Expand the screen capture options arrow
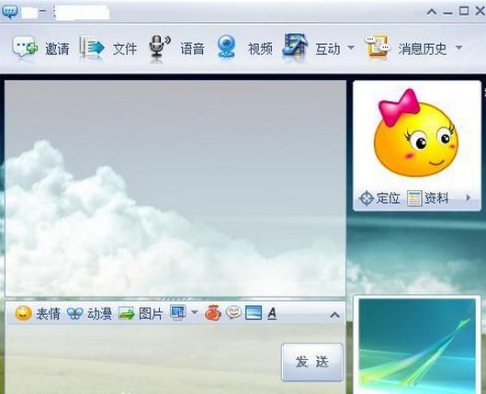 coord(195,312)
